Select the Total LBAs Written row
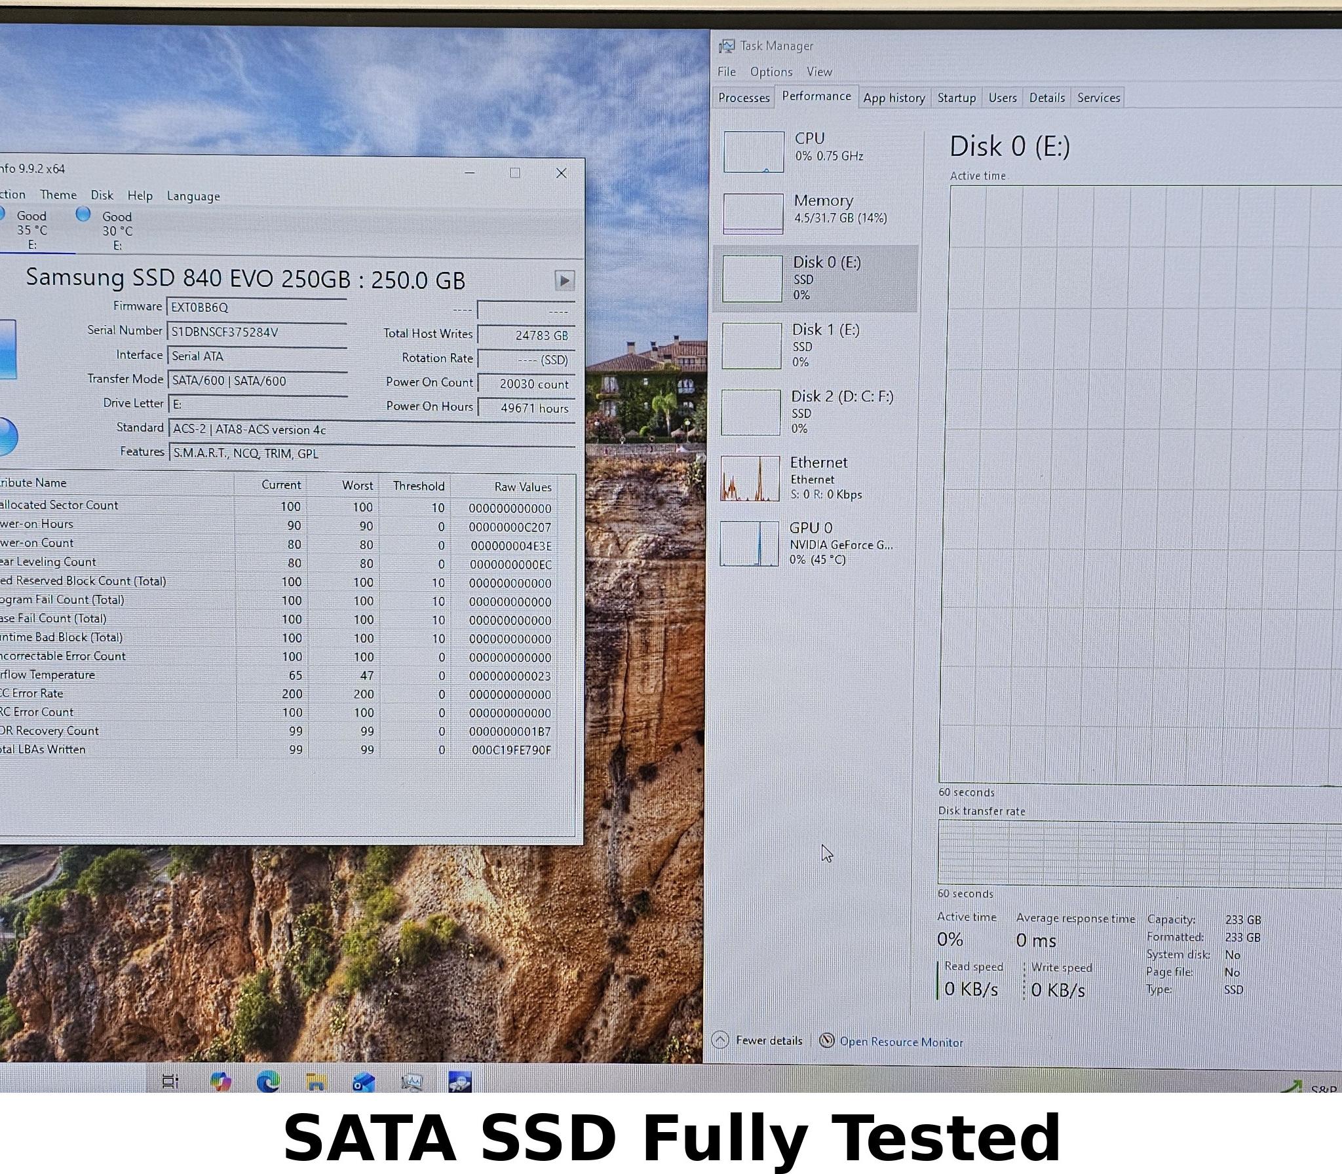The height and width of the screenshot is (1174, 1342). pos(278,749)
